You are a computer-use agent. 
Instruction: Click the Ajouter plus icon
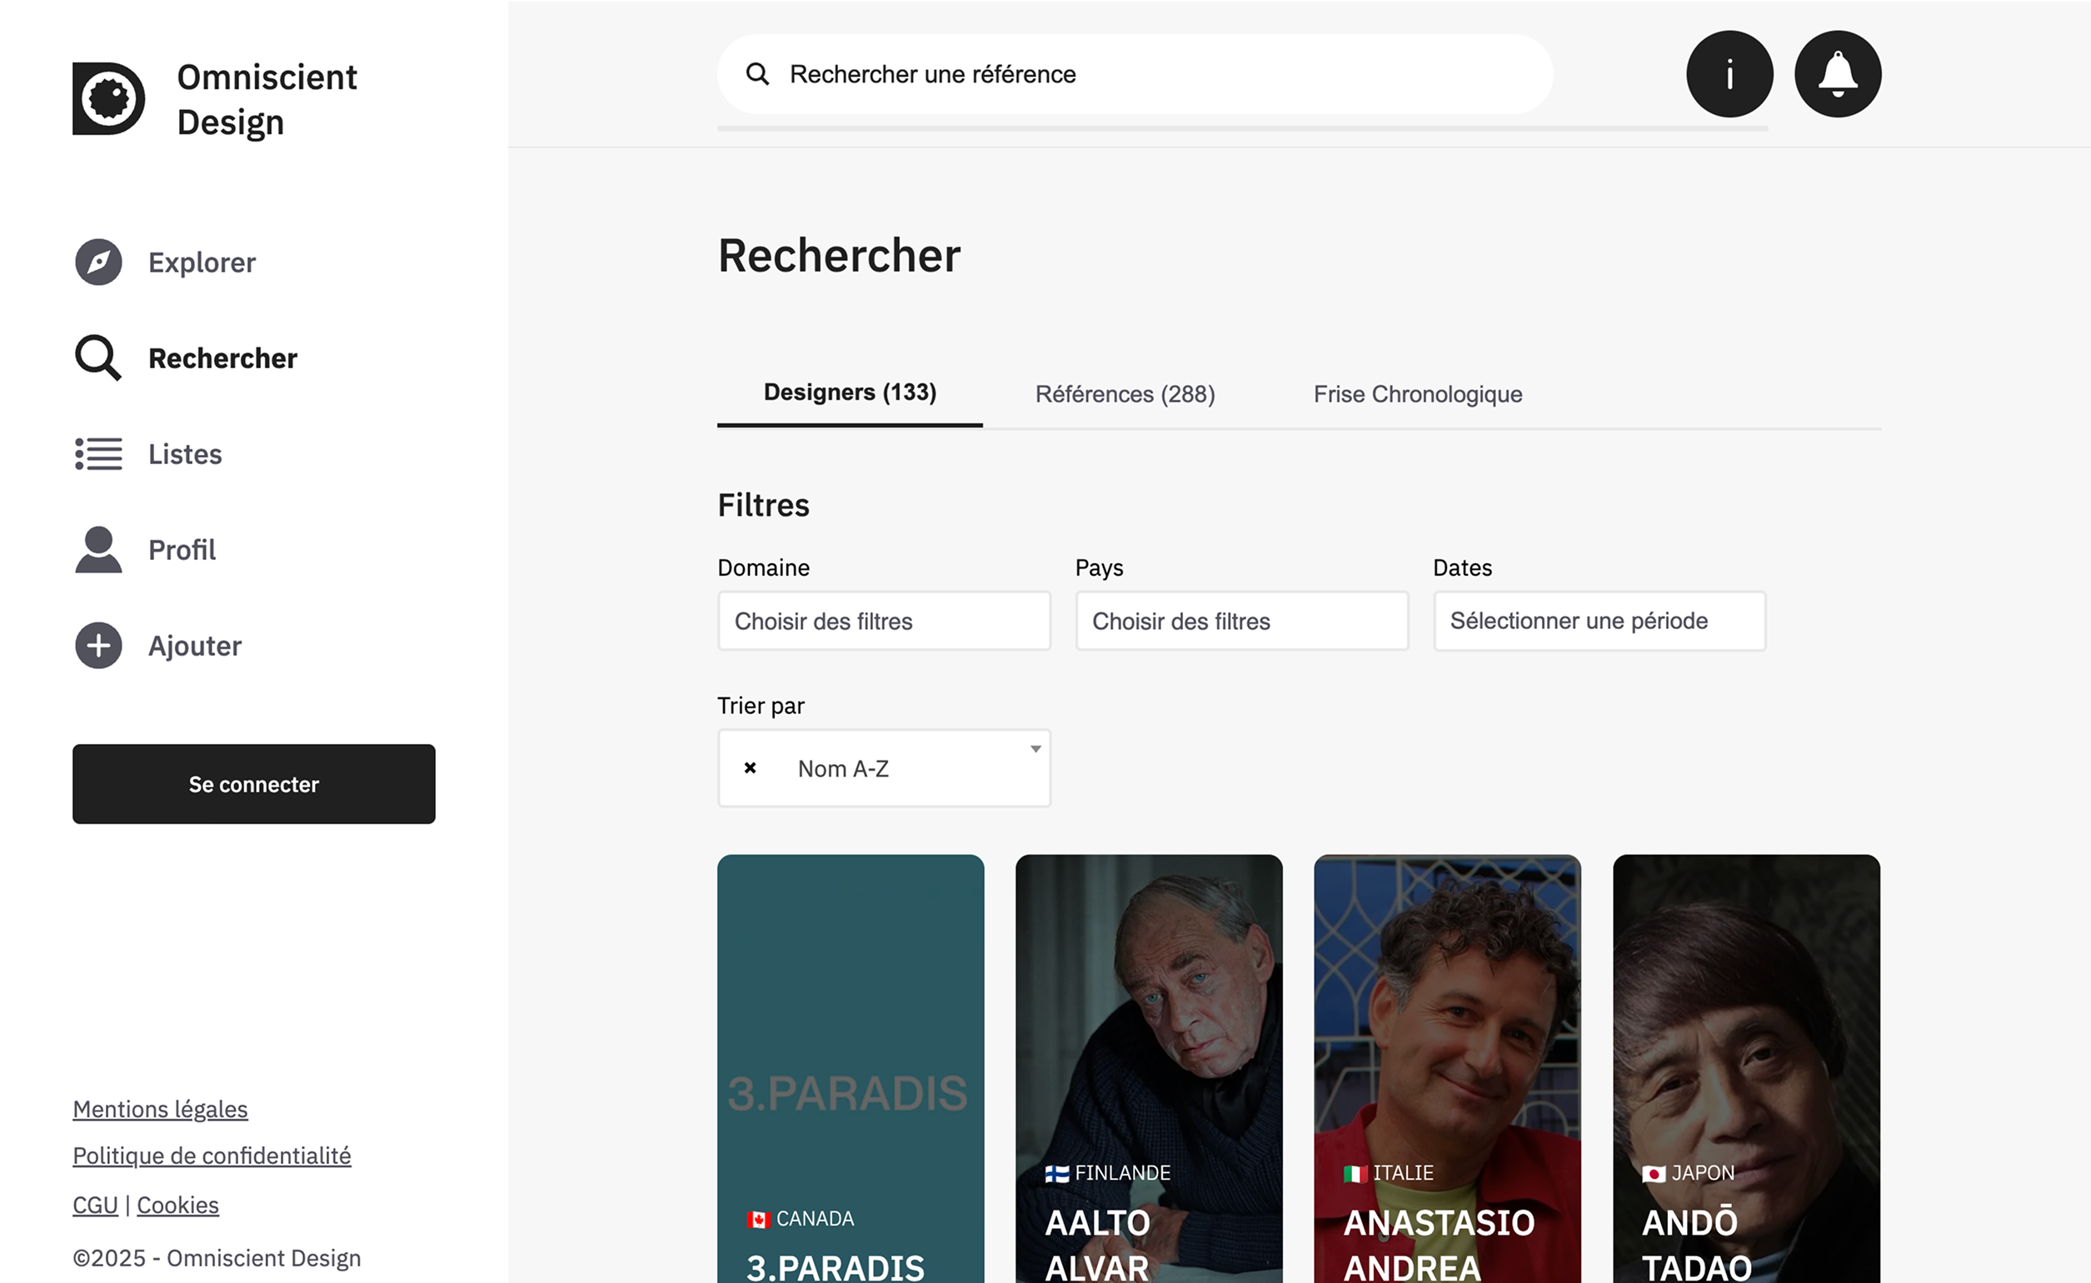[98, 646]
